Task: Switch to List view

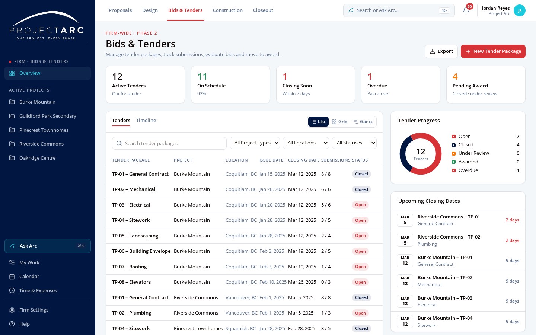Action: pyautogui.click(x=318, y=122)
